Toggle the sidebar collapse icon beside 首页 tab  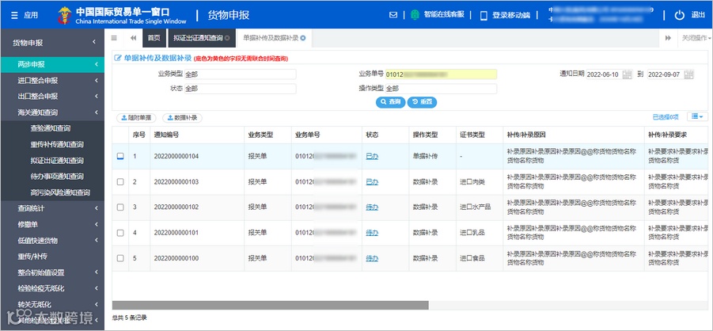(x=114, y=38)
